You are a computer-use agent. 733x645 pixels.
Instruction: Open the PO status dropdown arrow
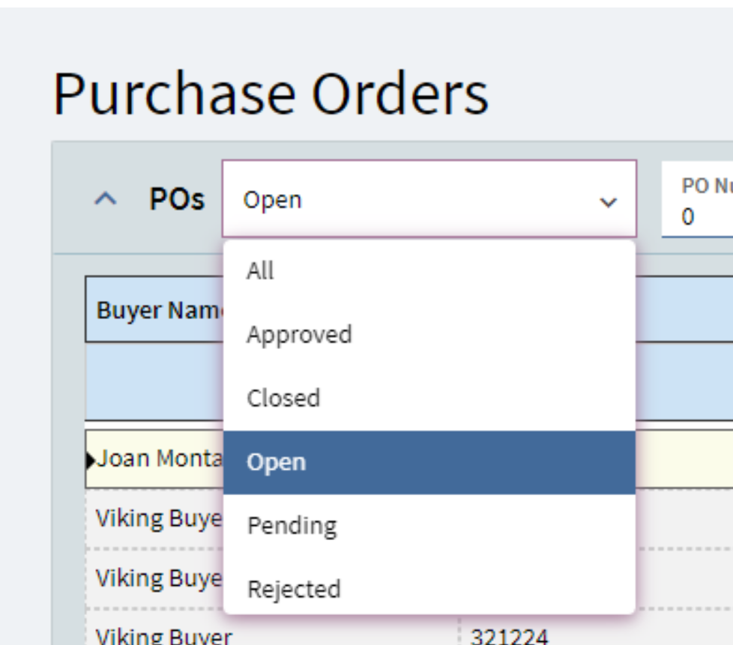[x=608, y=202]
